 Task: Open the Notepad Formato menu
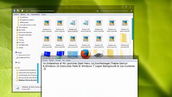pos(58,60)
